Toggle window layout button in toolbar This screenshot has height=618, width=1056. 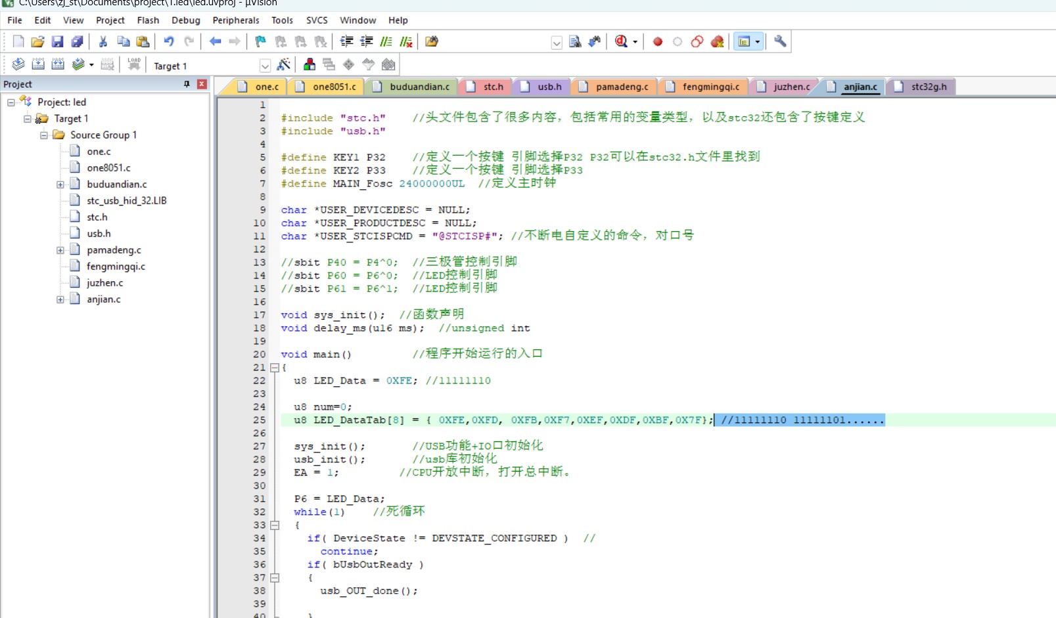(744, 42)
